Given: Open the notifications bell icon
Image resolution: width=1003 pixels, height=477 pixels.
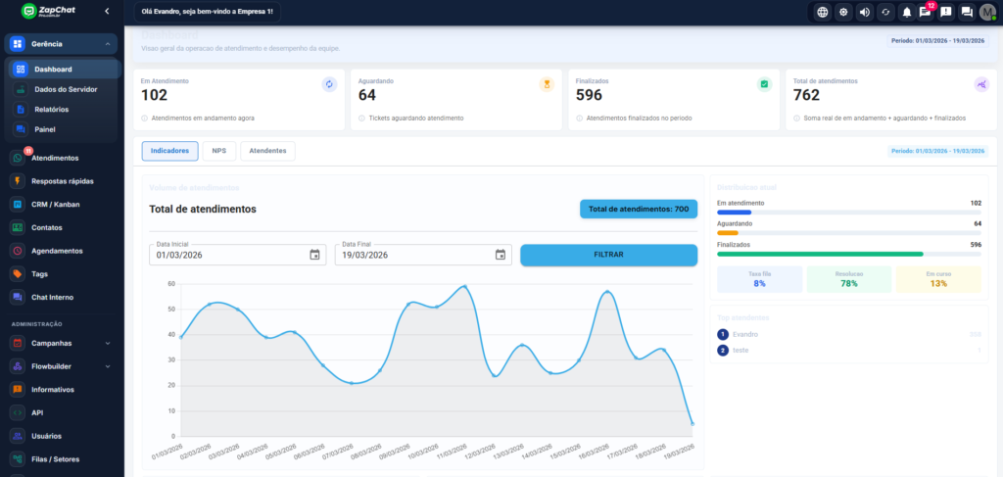Looking at the screenshot, I should coord(907,12).
